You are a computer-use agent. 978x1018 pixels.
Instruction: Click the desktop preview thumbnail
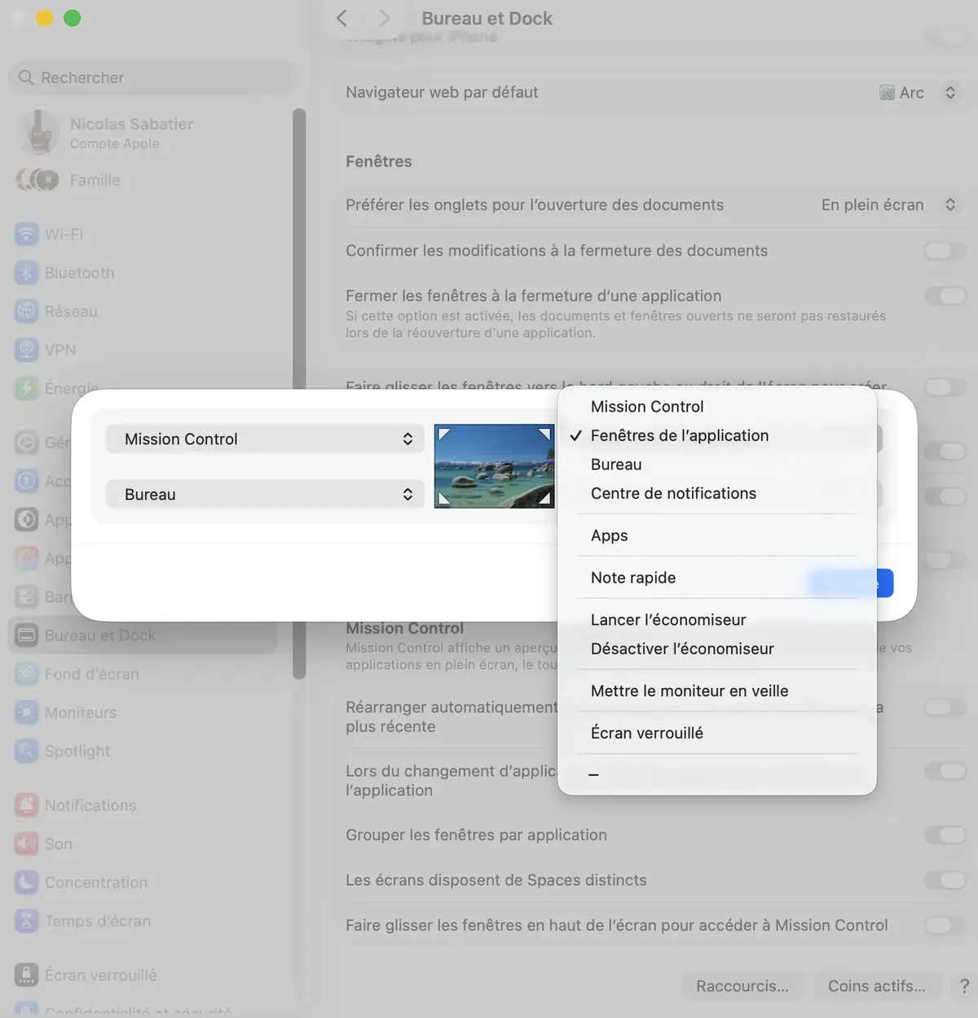tap(494, 465)
